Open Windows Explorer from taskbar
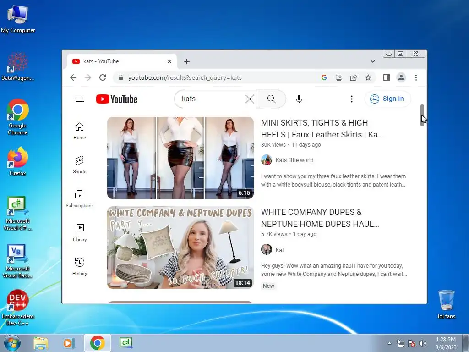469x352 pixels. pos(41,343)
